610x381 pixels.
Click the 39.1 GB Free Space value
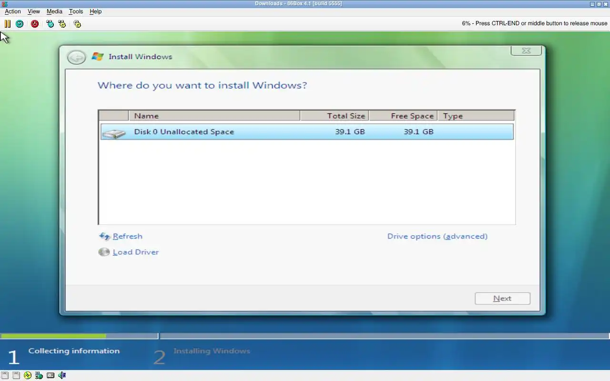coord(418,132)
